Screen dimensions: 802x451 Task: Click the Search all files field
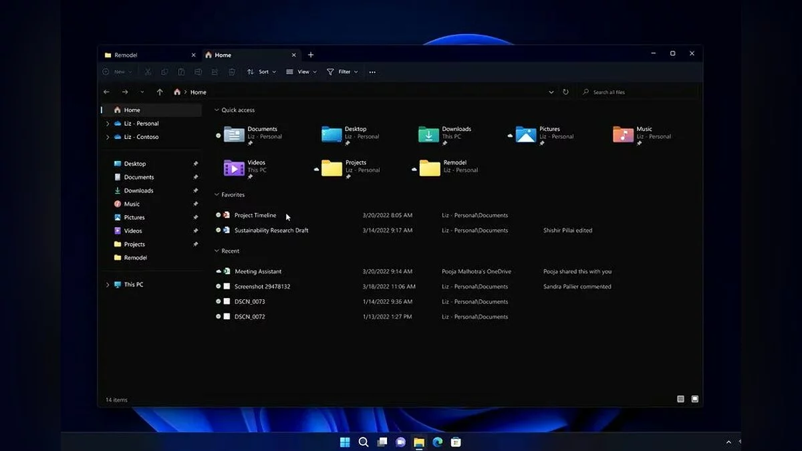tap(638, 92)
